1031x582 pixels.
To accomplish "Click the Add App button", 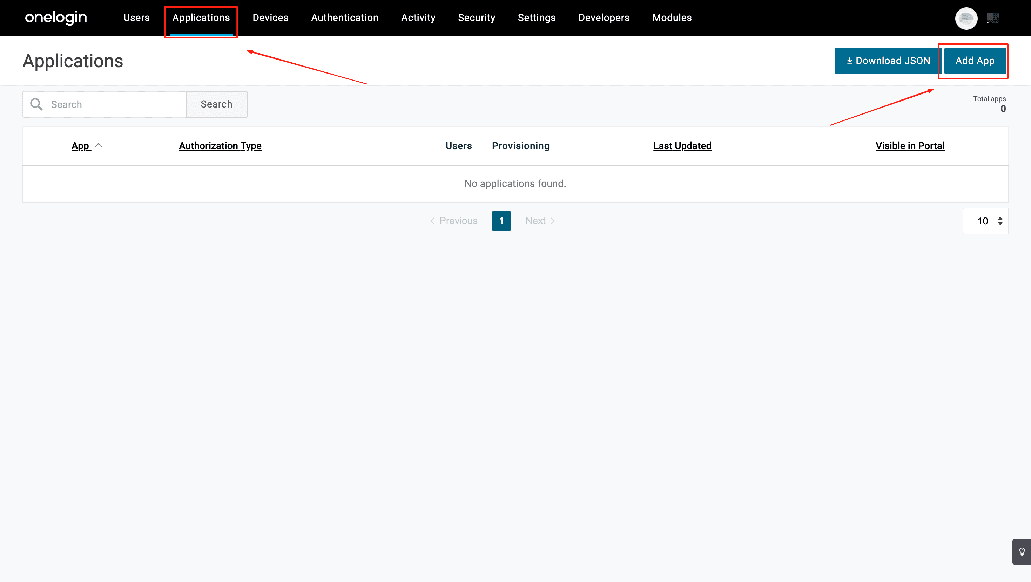I will (x=975, y=61).
